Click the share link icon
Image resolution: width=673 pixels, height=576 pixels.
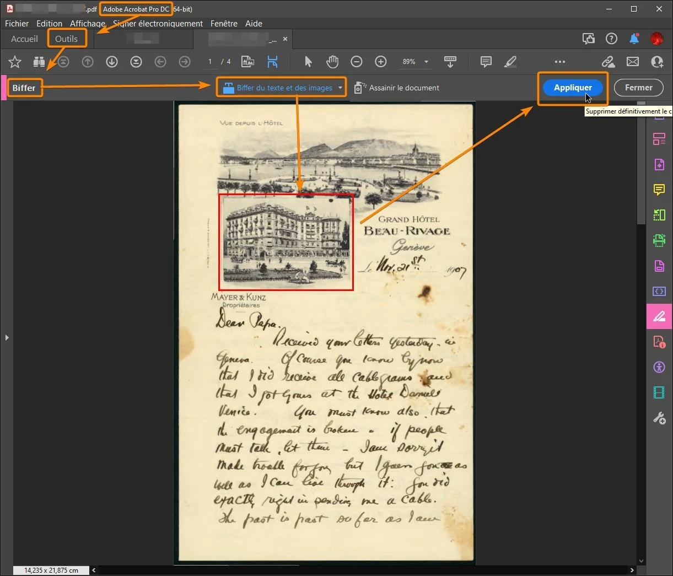(x=609, y=62)
